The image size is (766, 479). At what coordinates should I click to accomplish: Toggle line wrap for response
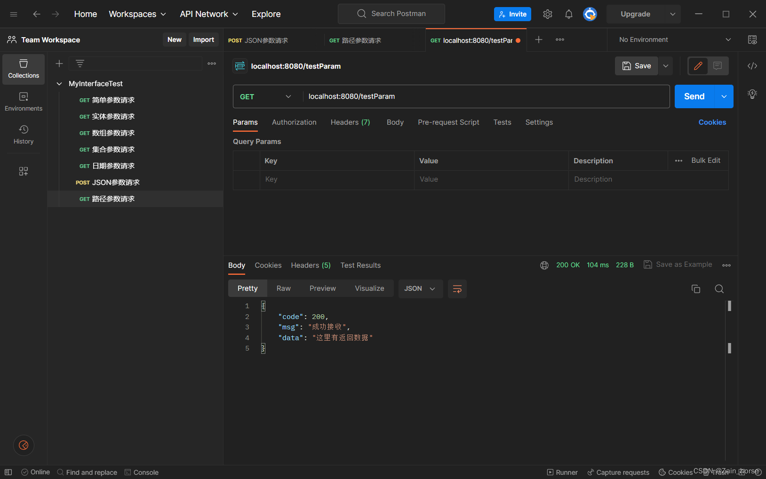[x=457, y=289]
